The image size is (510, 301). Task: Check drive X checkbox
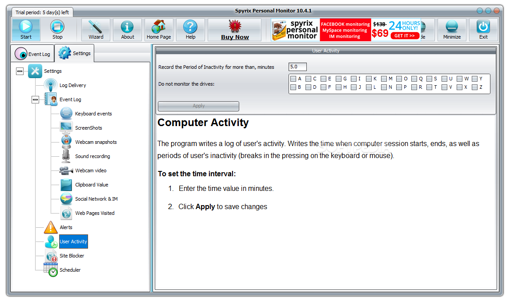point(460,87)
